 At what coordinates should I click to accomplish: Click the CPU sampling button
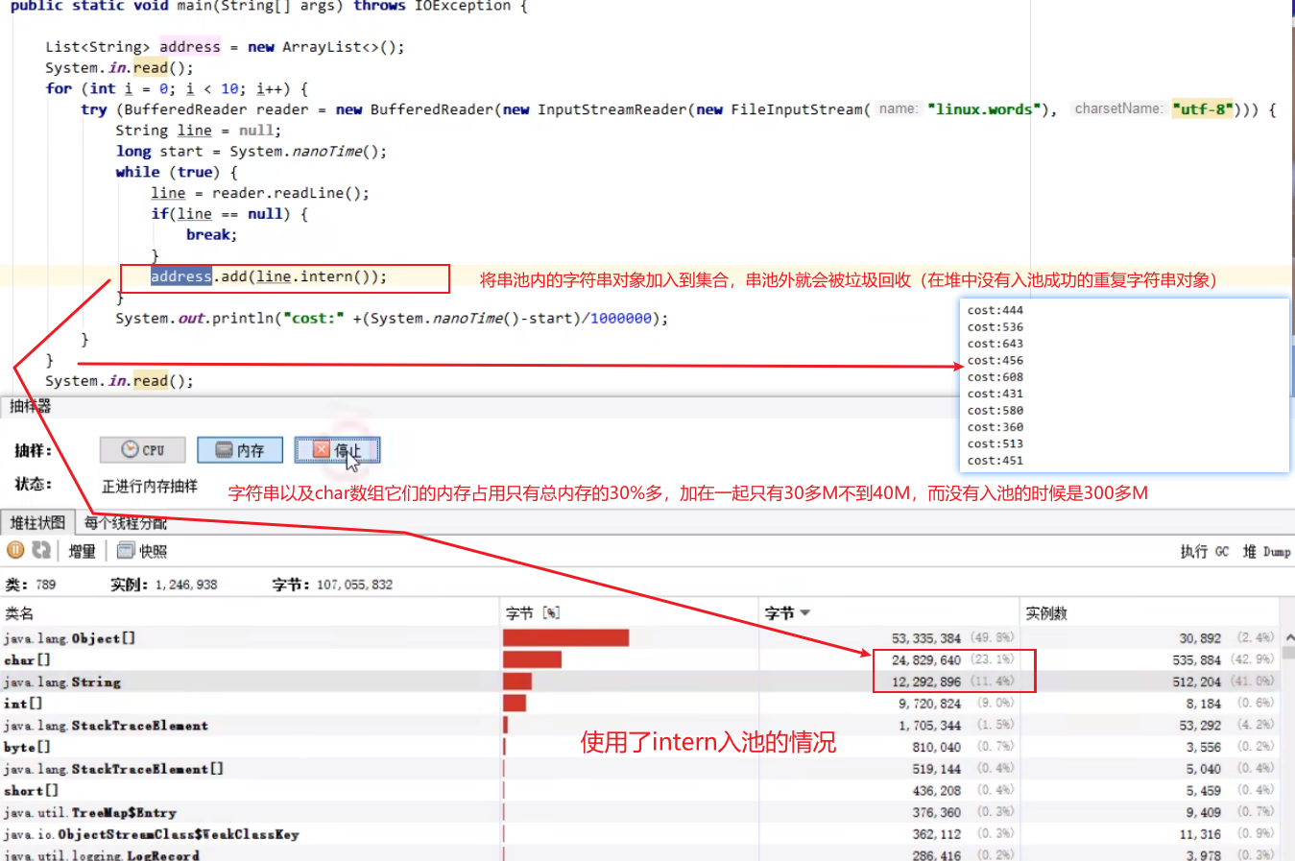(143, 450)
